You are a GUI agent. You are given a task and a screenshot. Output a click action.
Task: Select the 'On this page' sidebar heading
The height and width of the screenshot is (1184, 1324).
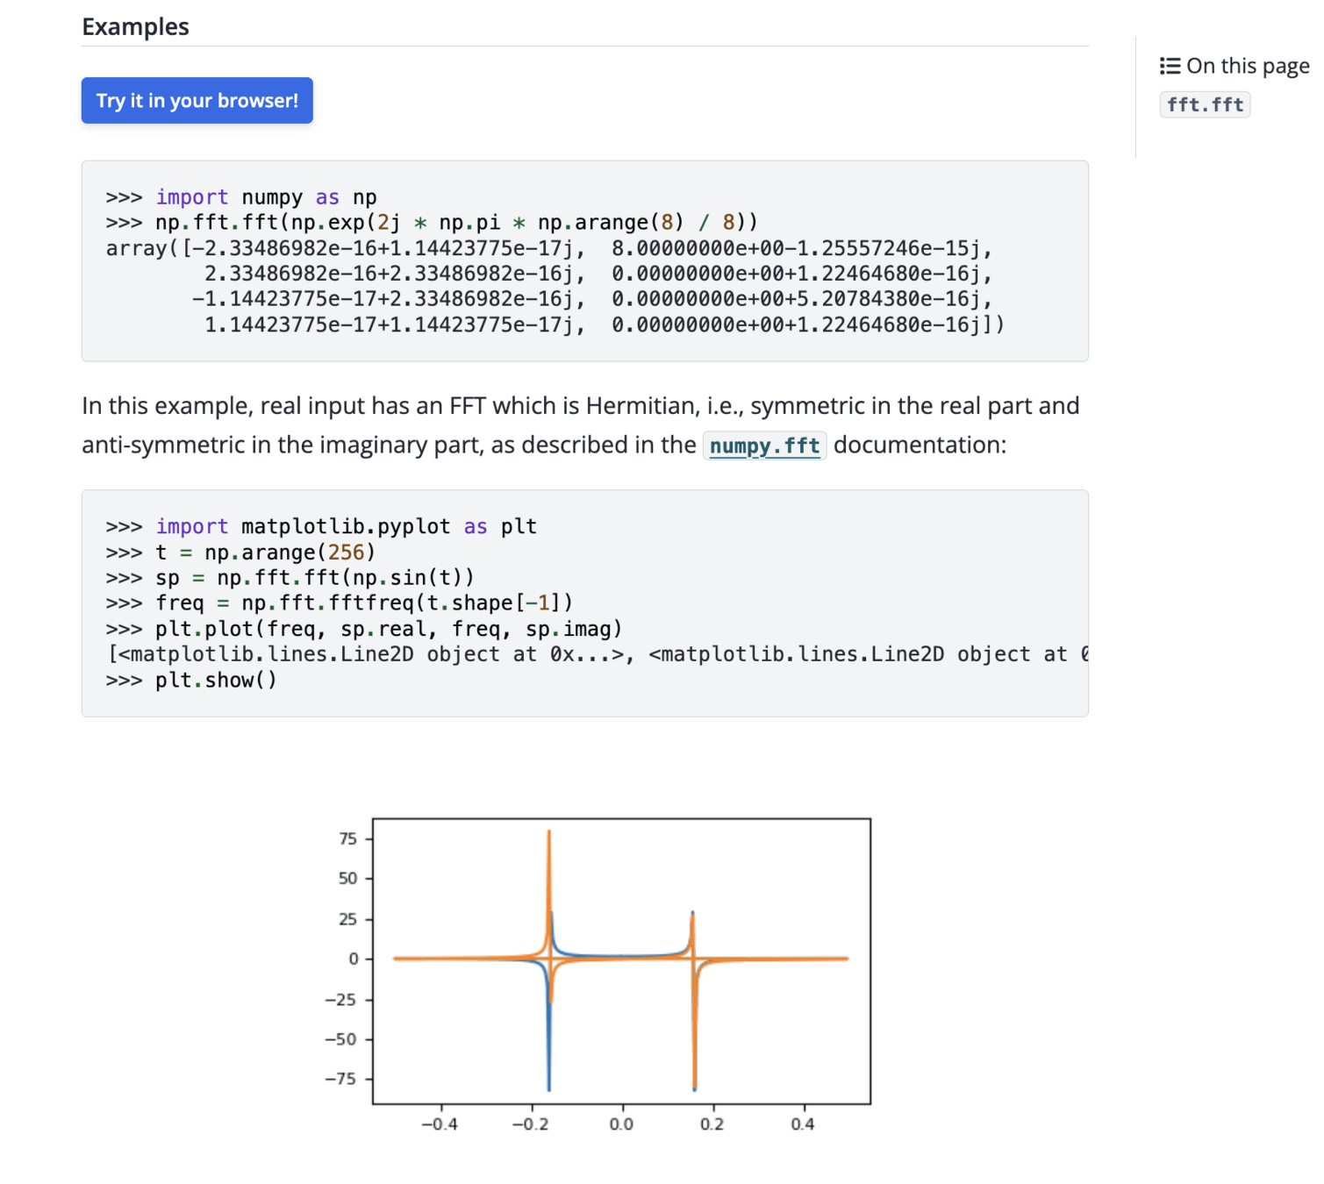pyautogui.click(x=1247, y=66)
